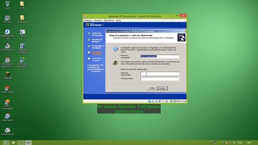The image size is (258, 145).
Task: Click the Voltar button in setup wizard
Action: pos(152,88)
